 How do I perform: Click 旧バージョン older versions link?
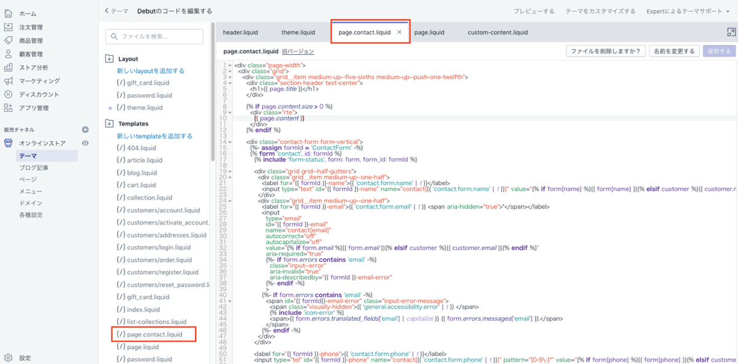pos(298,52)
